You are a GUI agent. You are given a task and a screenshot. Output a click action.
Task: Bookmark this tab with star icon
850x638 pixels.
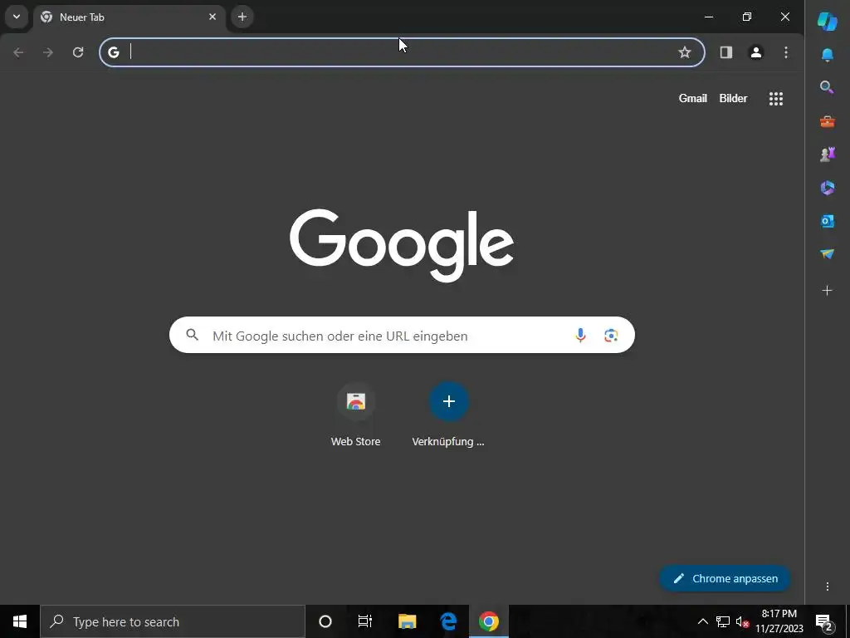coord(685,52)
